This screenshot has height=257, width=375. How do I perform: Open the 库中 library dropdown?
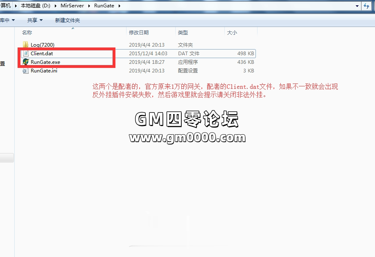[x=7, y=20]
